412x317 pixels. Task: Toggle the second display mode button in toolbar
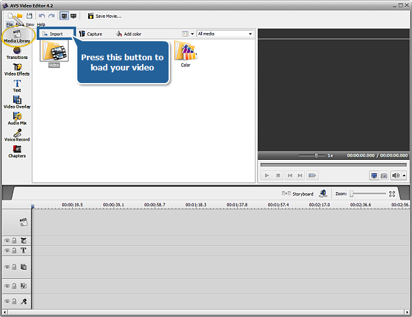[x=74, y=16]
